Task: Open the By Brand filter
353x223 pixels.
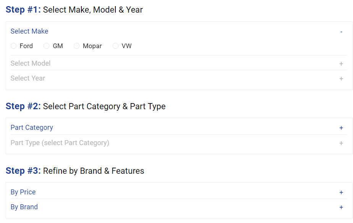Action: click(x=24, y=207)
